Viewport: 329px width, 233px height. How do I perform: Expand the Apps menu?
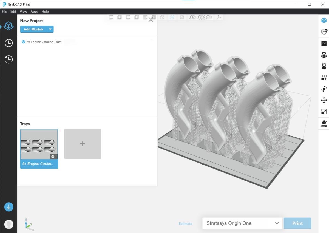34,12
